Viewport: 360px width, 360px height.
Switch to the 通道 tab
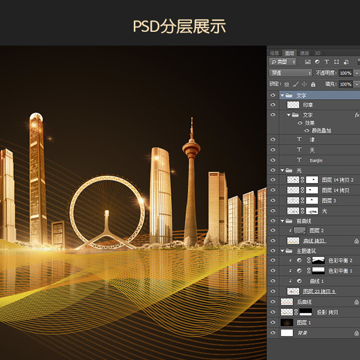point(304,53)
